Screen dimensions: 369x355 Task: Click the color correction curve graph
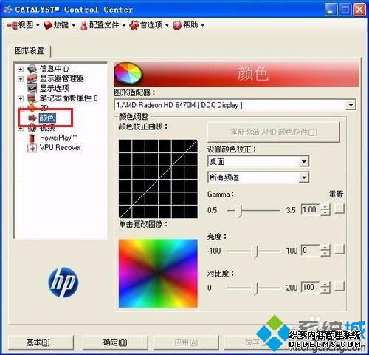click(x=158, y=179)
